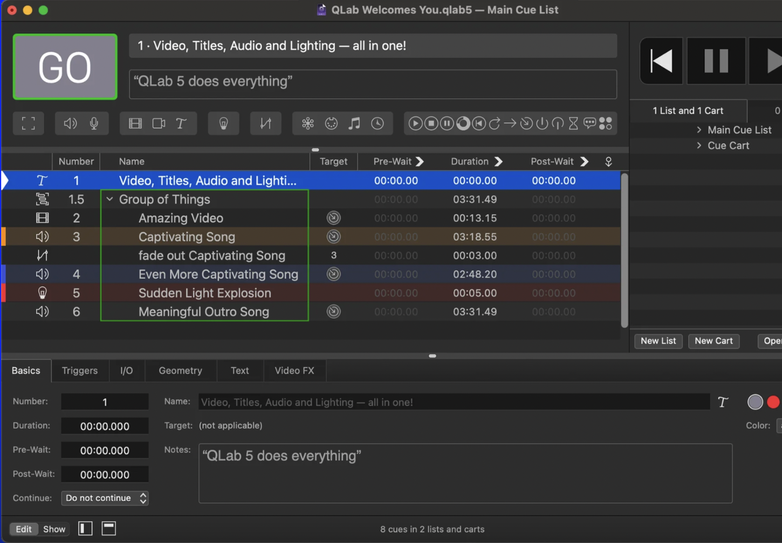Screen dimensions: 782x543
Task: Collapse the Group of Things cue
Action: click(110, 199)
